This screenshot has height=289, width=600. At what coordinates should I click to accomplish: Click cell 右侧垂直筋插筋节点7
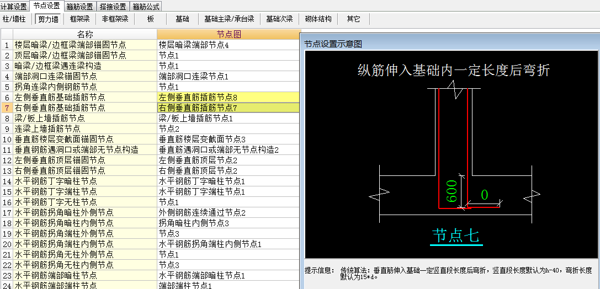(229, 108)
